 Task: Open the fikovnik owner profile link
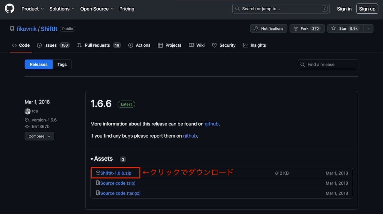[26, 29]
